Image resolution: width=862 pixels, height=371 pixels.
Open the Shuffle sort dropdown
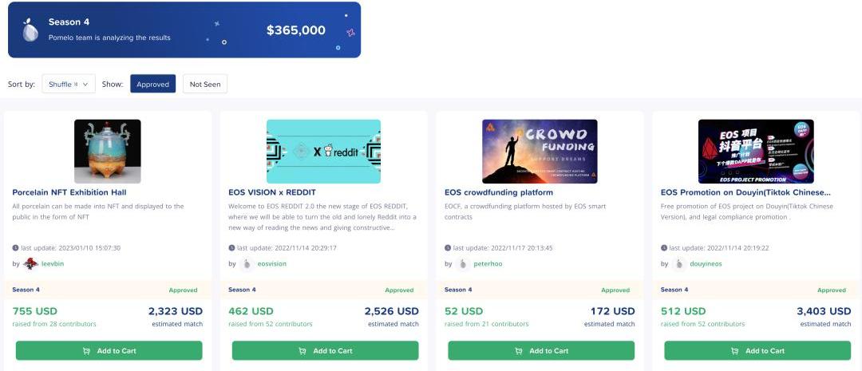pos(69,84)
